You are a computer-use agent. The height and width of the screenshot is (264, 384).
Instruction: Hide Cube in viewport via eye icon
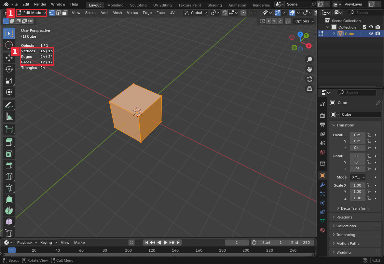tap(371, 33)
